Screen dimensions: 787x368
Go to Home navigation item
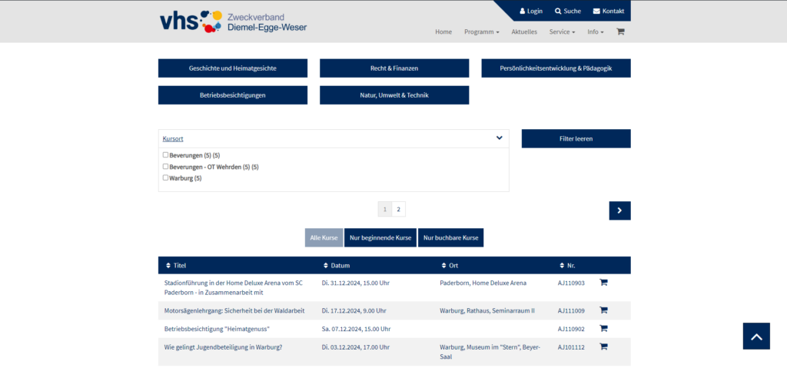(x=443, y=31)
